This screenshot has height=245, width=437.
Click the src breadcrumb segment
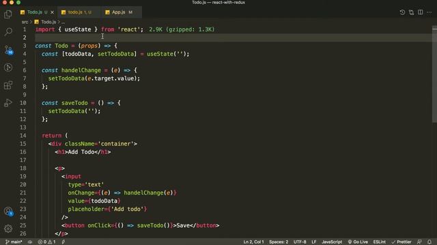click(25, 22)
